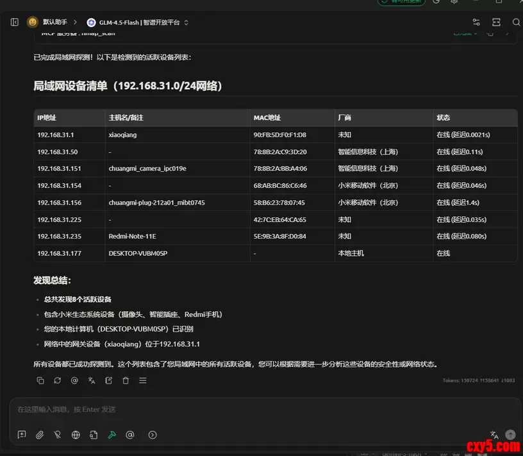Translate the assistant message
This screenshot has height=456, width=523.
pos(92,380)
